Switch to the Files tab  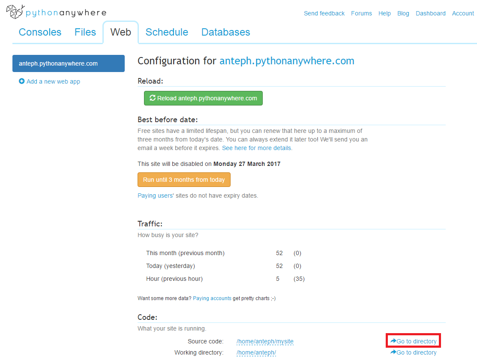[x=85, y=32]
